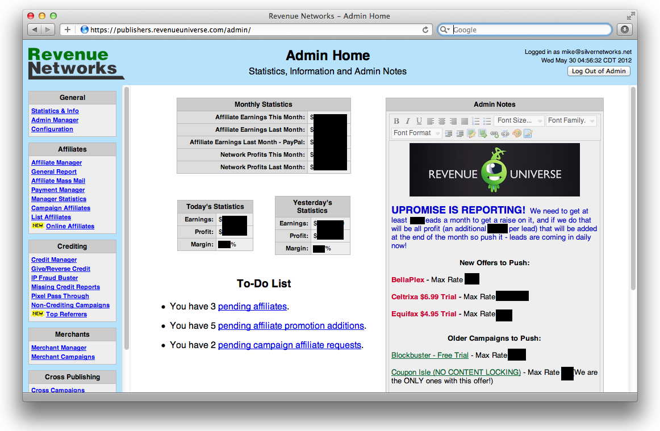Open the Admin Manager link

click(x=55, y=120)
